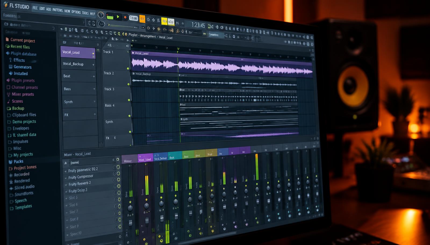Open the HELP menu
Screen dimensions: 430x245
(x=92, y=13)
